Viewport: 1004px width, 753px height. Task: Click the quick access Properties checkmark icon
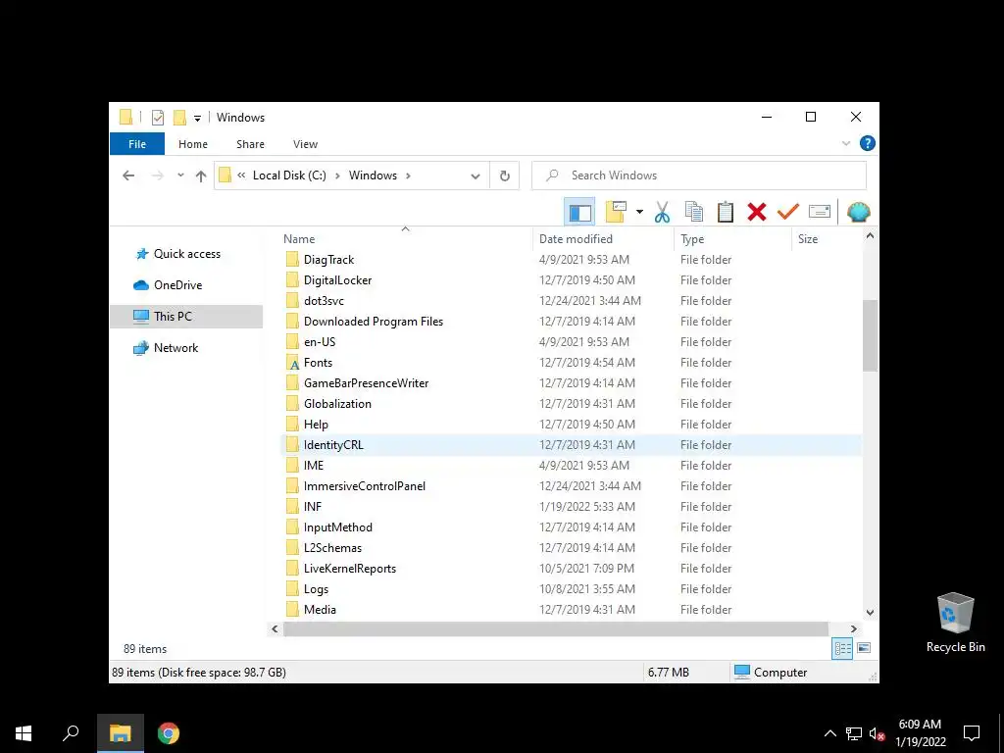coord(158,118)
